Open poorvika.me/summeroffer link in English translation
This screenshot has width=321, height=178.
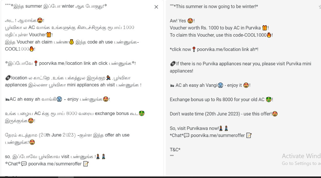click(x=218, y=135)
